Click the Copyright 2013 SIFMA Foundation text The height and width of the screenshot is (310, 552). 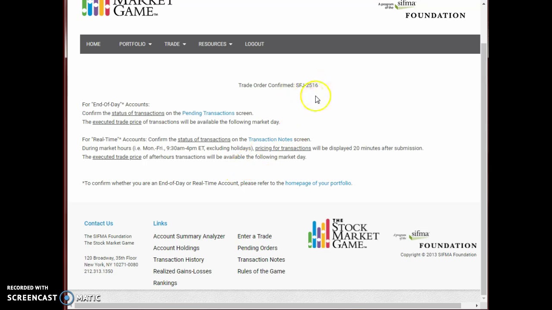point(438,255)
